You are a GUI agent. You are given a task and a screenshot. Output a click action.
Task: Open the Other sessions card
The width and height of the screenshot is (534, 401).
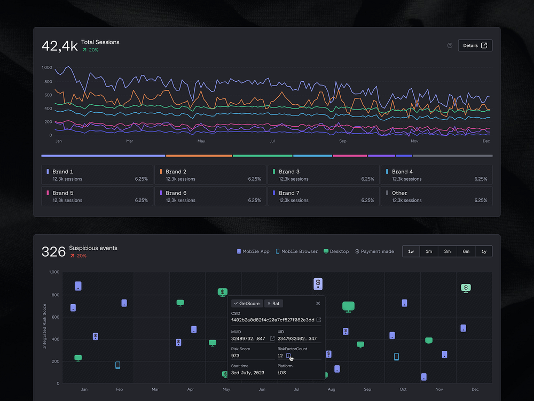[436, 196]
